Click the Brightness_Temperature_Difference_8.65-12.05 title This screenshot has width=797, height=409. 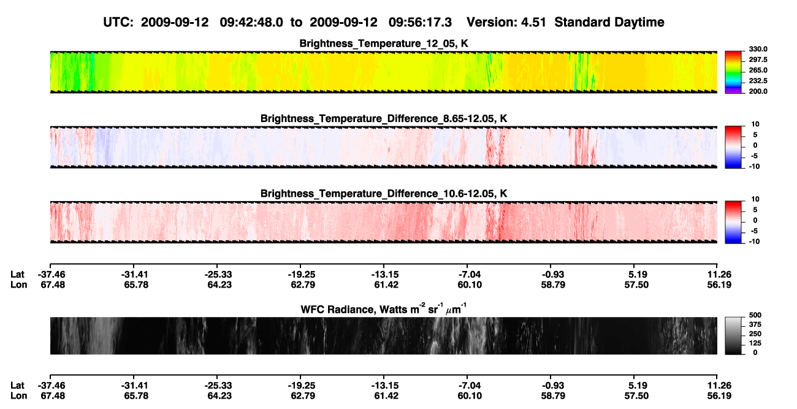click(x=384, y=118)
